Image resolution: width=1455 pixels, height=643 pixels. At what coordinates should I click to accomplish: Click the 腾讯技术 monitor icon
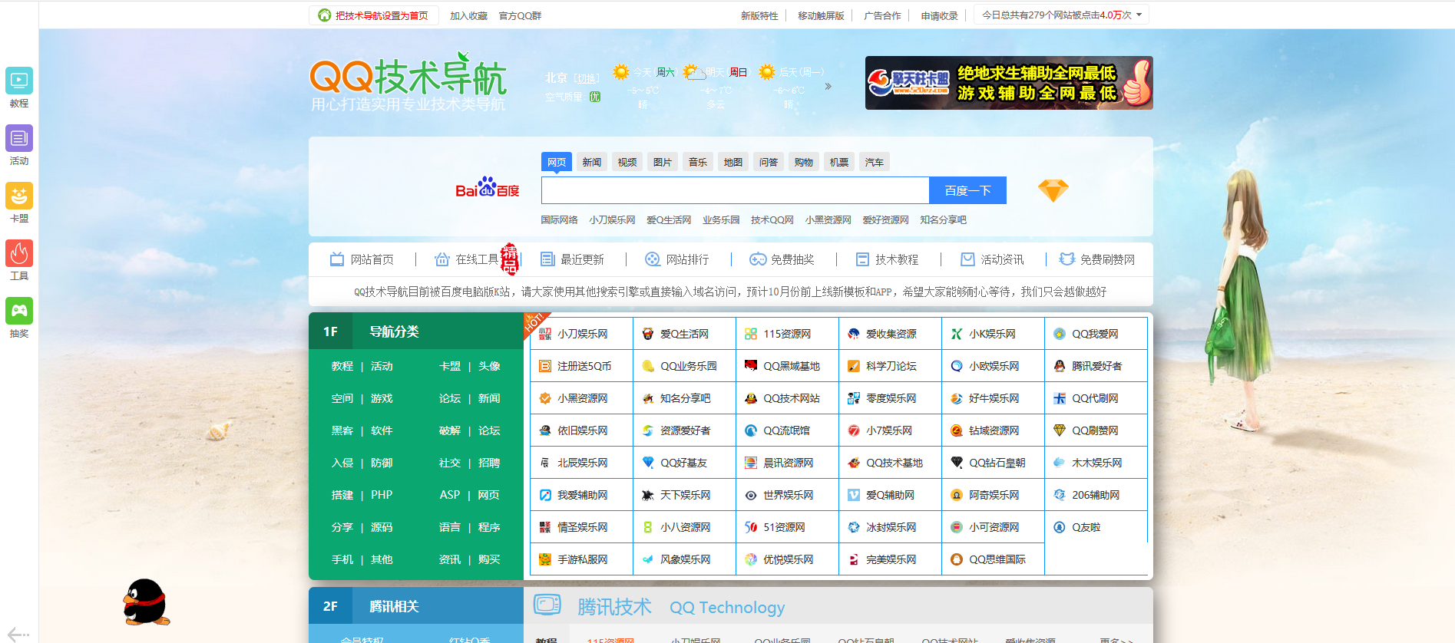pyautogui.click(x=547, y=605)
